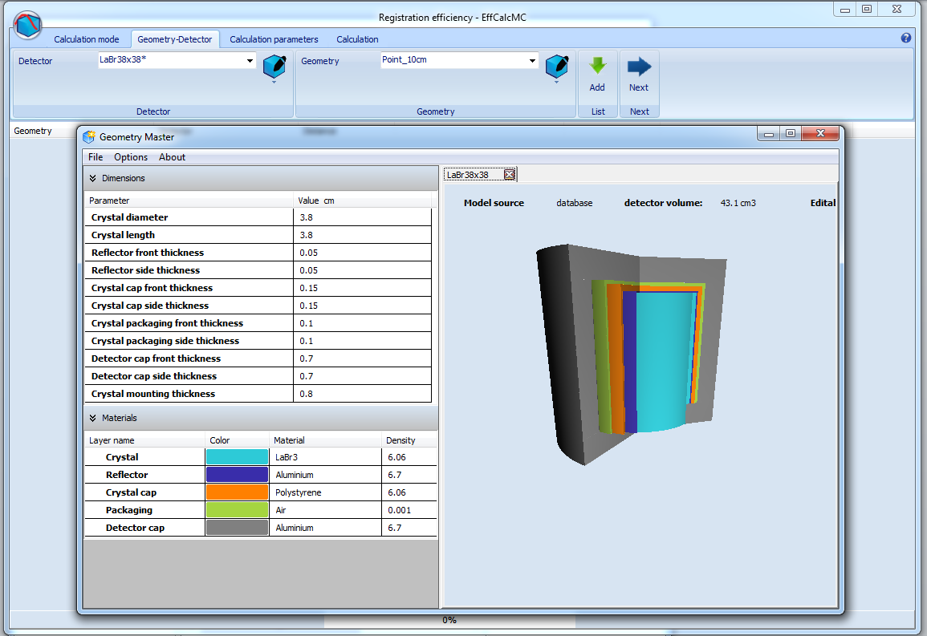Switch to the Calculation mode tab
927x636 pixels.
pos(86,39)
